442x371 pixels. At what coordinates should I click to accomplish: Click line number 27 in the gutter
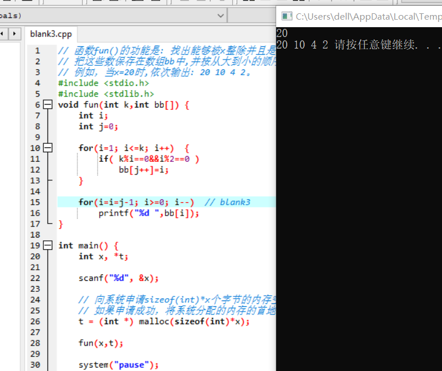(x=35, y=332)
